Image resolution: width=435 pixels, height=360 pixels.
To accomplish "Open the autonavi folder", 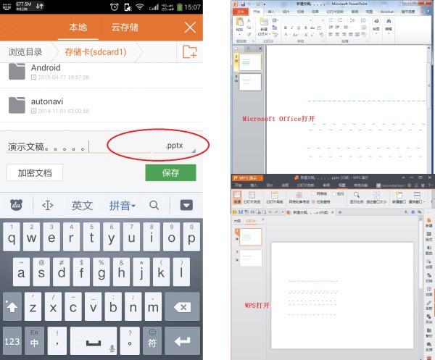I will point(101,105).
